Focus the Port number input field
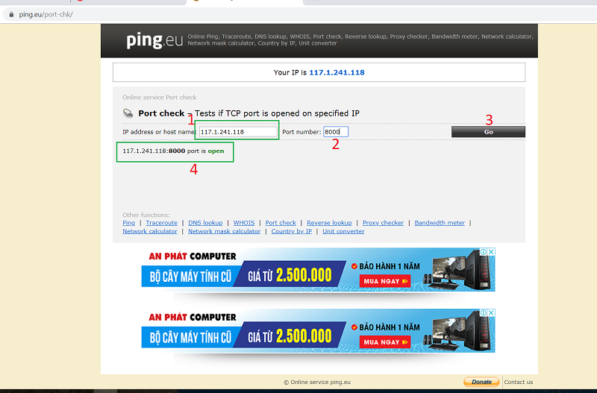 [336, 132]
